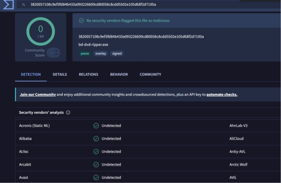Downvote with the Community Score down arrow
Viewport: 281px width, 183px height.
(x=57, y=54)
